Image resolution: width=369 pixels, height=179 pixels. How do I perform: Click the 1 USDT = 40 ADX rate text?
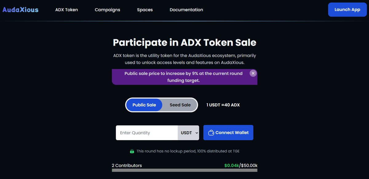[223, 105]
